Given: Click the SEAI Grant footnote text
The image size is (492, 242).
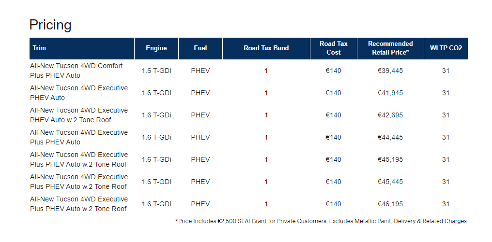Looking at the screenshot, I should (322, 221).
